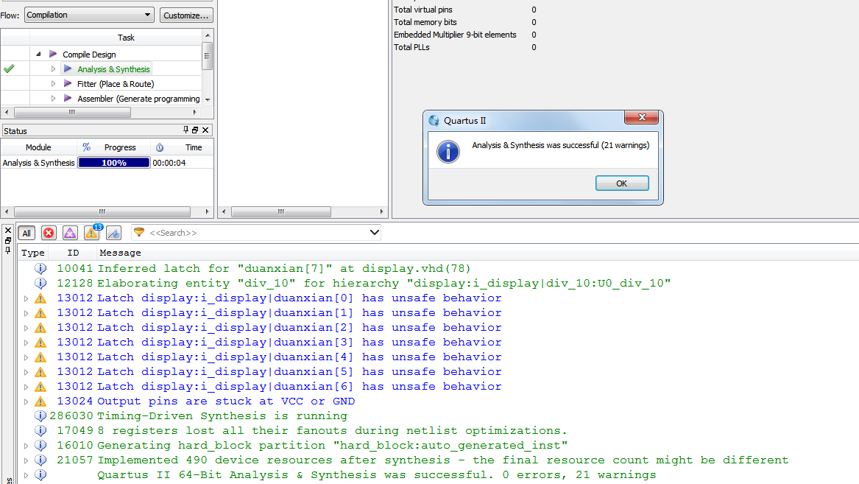This screenshot has height=484, width=859.
Task: Select the Analysis & Synthesis task
Action: pyautogui.click(x=113, y=69)
